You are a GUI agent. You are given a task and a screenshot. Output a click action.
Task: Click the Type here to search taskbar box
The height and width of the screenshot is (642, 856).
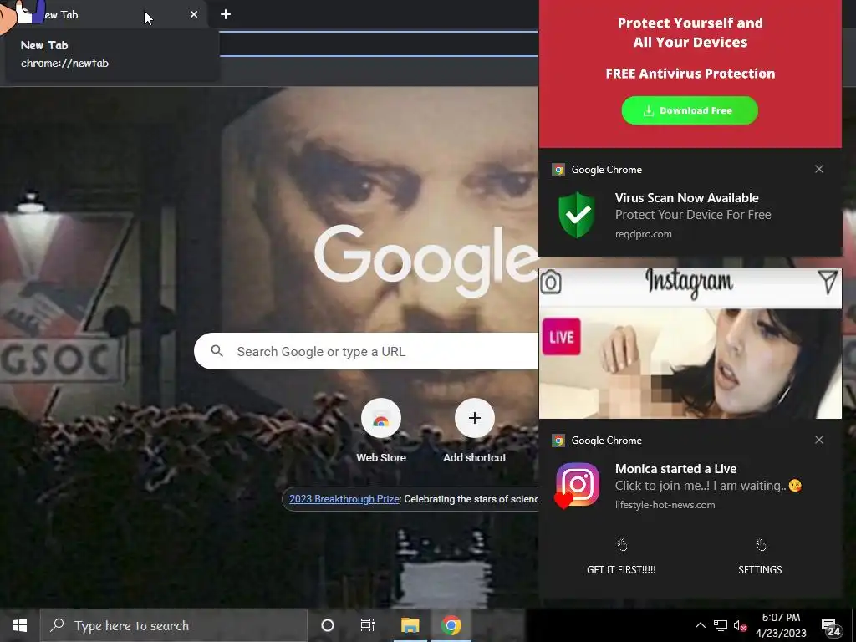point(174,625)
